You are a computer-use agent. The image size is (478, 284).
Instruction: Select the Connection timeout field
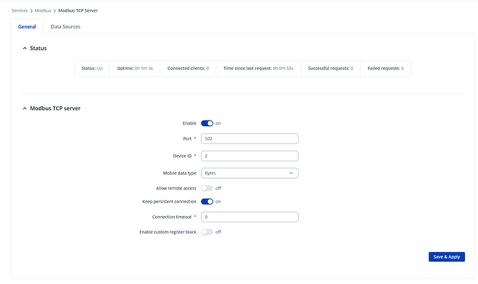point(249,217)
